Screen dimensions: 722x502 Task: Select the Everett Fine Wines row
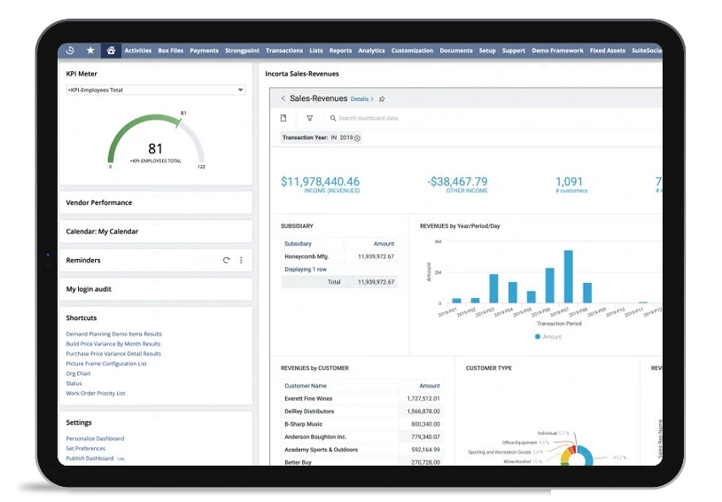[362, 398]
